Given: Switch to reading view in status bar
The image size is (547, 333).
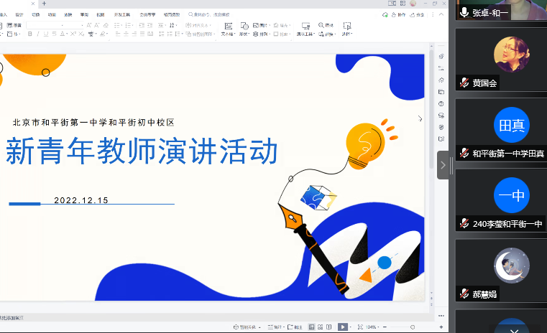Looking at the screenshot, I should 329,327.
